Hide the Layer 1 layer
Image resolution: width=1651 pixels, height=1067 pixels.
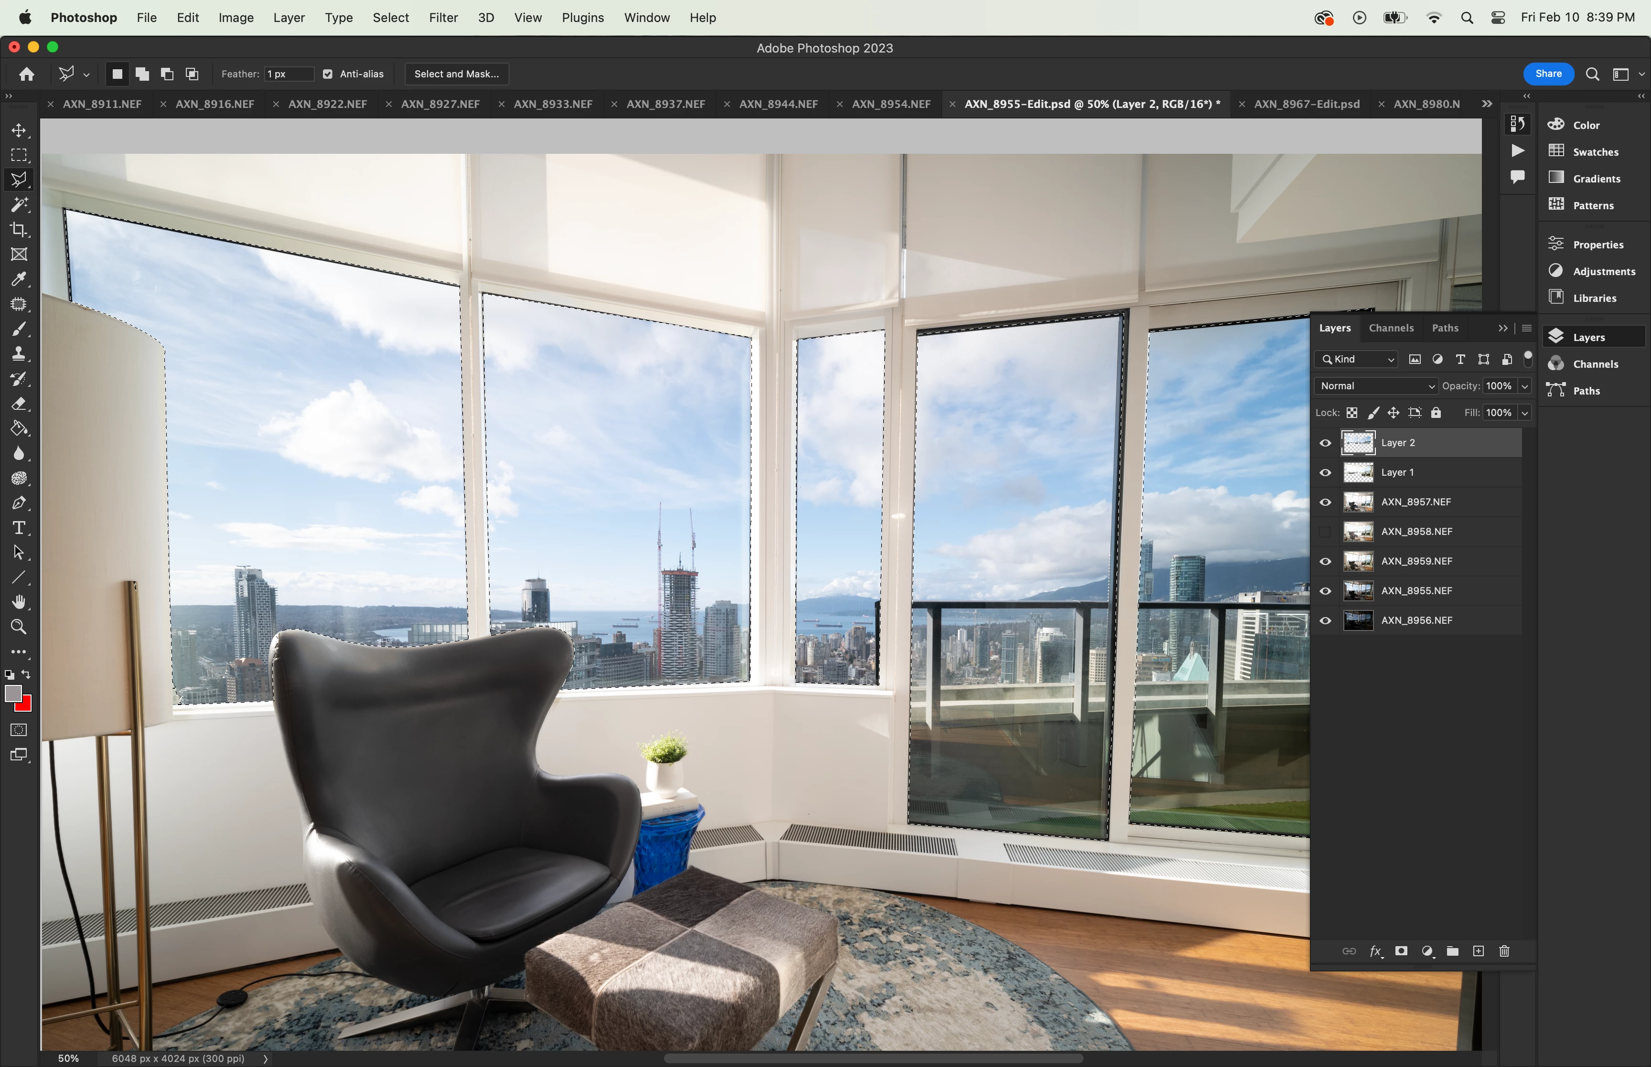(x=1325, y=472)
